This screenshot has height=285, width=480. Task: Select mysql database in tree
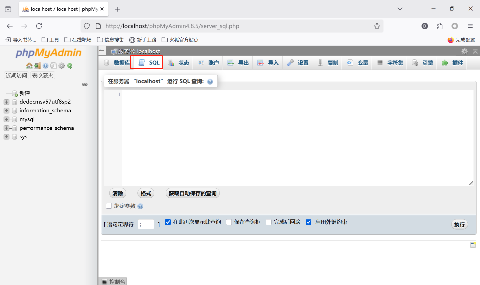point(27,119)
